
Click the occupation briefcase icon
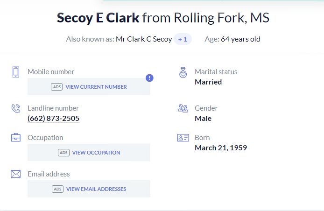coord(16,138)
